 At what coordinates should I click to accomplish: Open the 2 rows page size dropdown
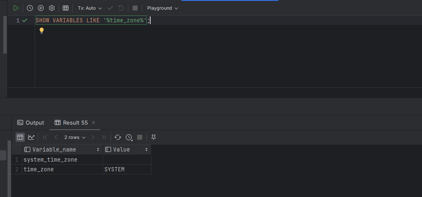tap(75, 137)
